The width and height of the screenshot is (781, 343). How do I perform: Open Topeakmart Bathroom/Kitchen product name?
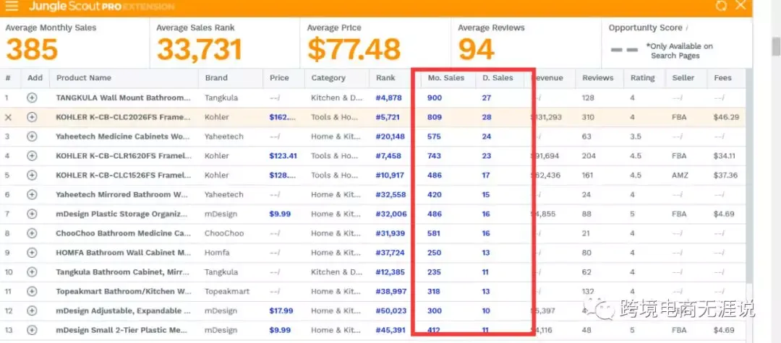pyautogui.click(x=123, y=292)
